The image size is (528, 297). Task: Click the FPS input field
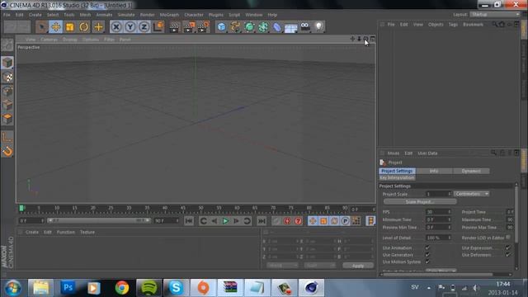coord(438,212)
